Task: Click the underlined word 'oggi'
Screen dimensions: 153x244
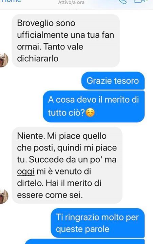Action: coord(25,172)
